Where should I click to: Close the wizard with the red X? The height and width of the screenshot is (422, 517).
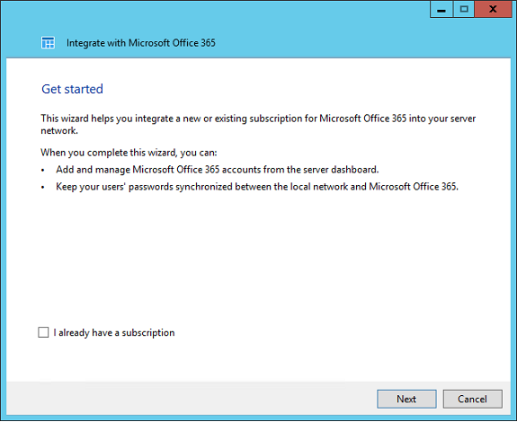click(493, 9)
